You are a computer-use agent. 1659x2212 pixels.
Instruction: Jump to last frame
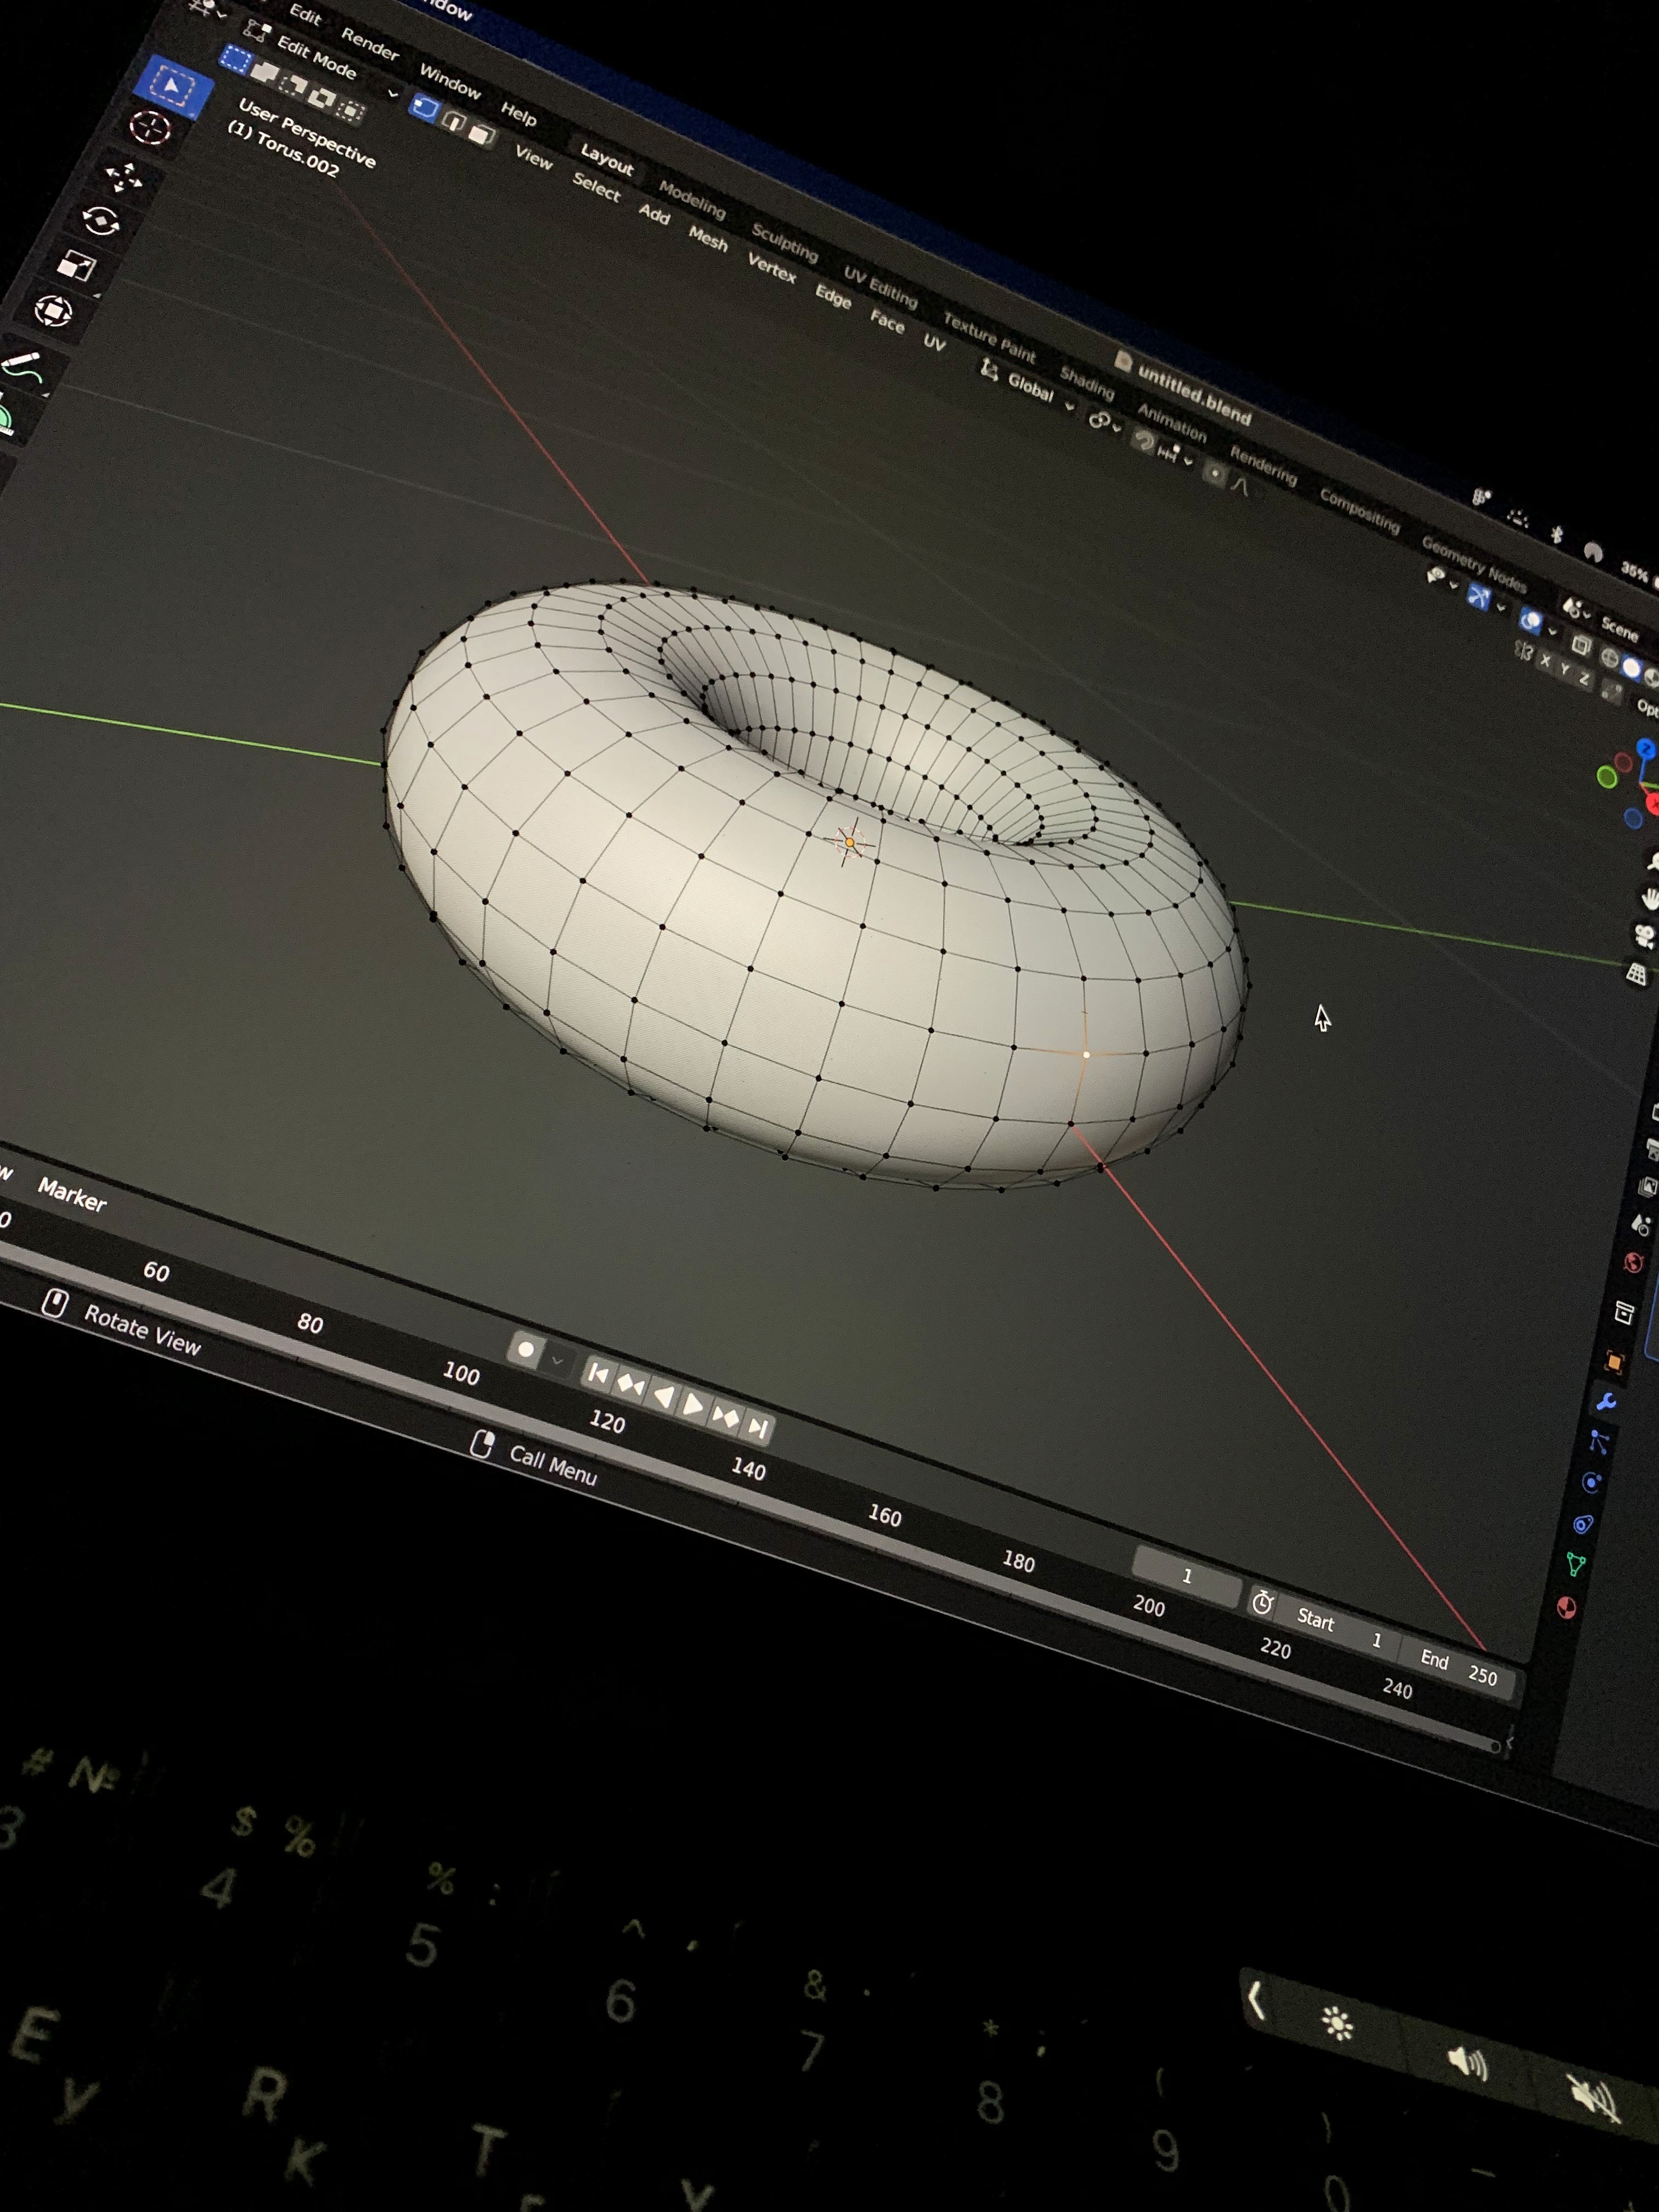(x=758, y=1427)
